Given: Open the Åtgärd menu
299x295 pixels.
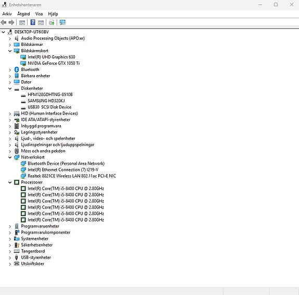Looking at the screenshot, I should pyautogui.click(x=23, y=14).
